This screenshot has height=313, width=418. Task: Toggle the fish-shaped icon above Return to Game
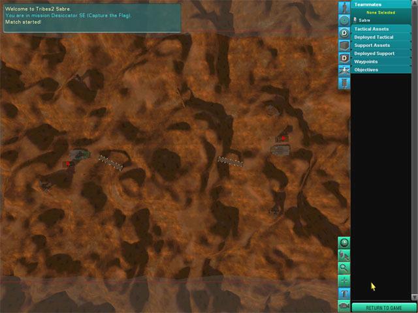[x=344, y=306]
